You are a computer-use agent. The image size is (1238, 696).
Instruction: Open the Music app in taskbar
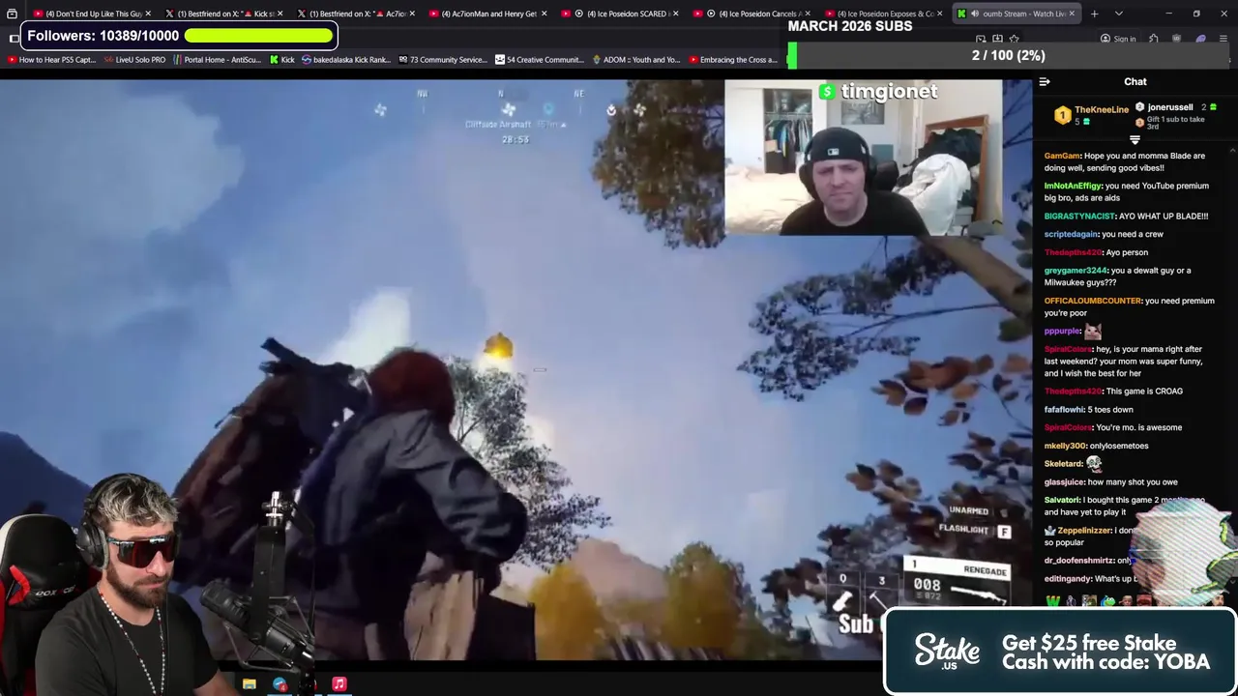339,684
